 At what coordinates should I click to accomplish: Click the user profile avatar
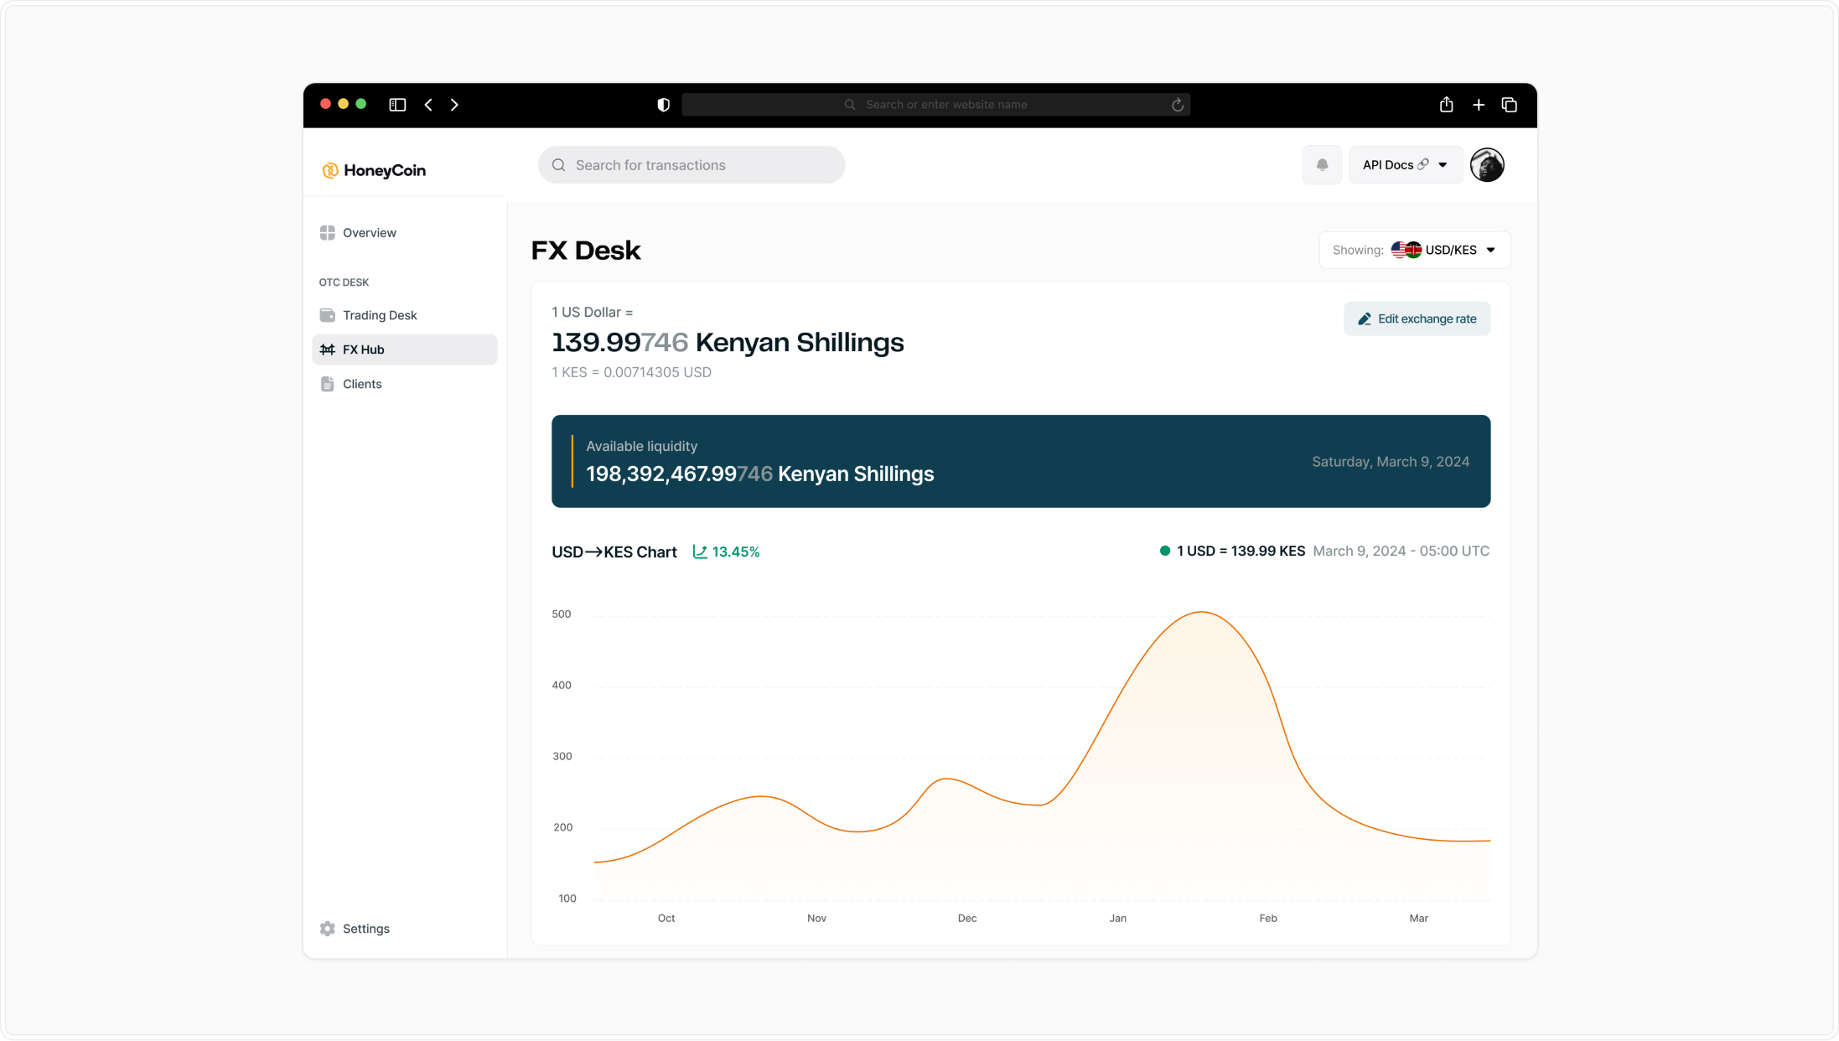pos(1487,165)
